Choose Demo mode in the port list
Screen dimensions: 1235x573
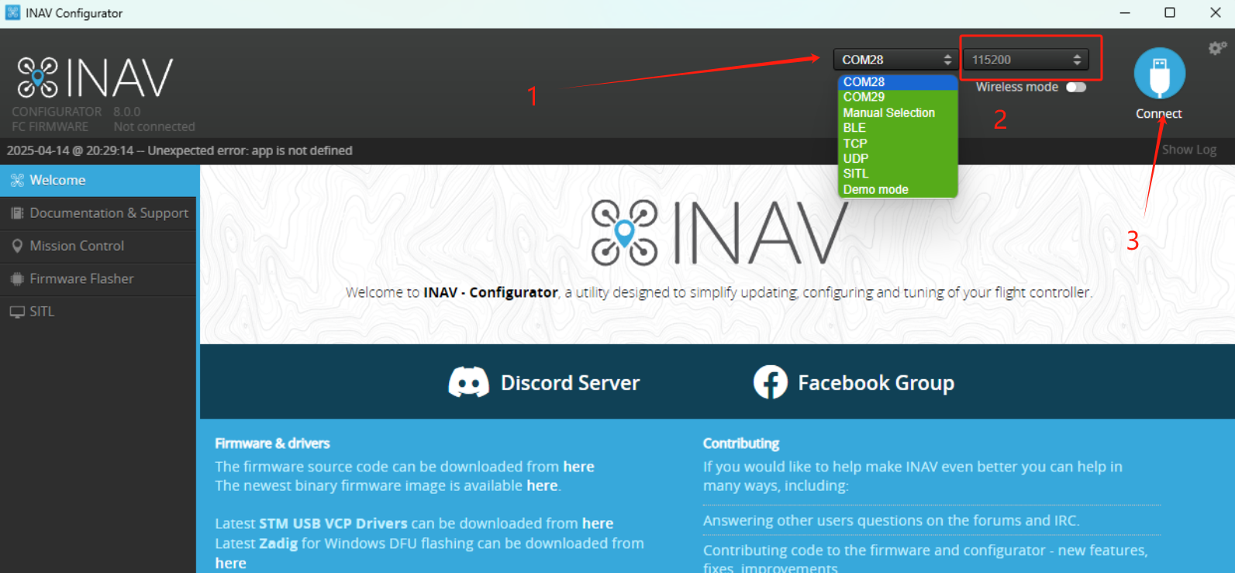point(898,189)
